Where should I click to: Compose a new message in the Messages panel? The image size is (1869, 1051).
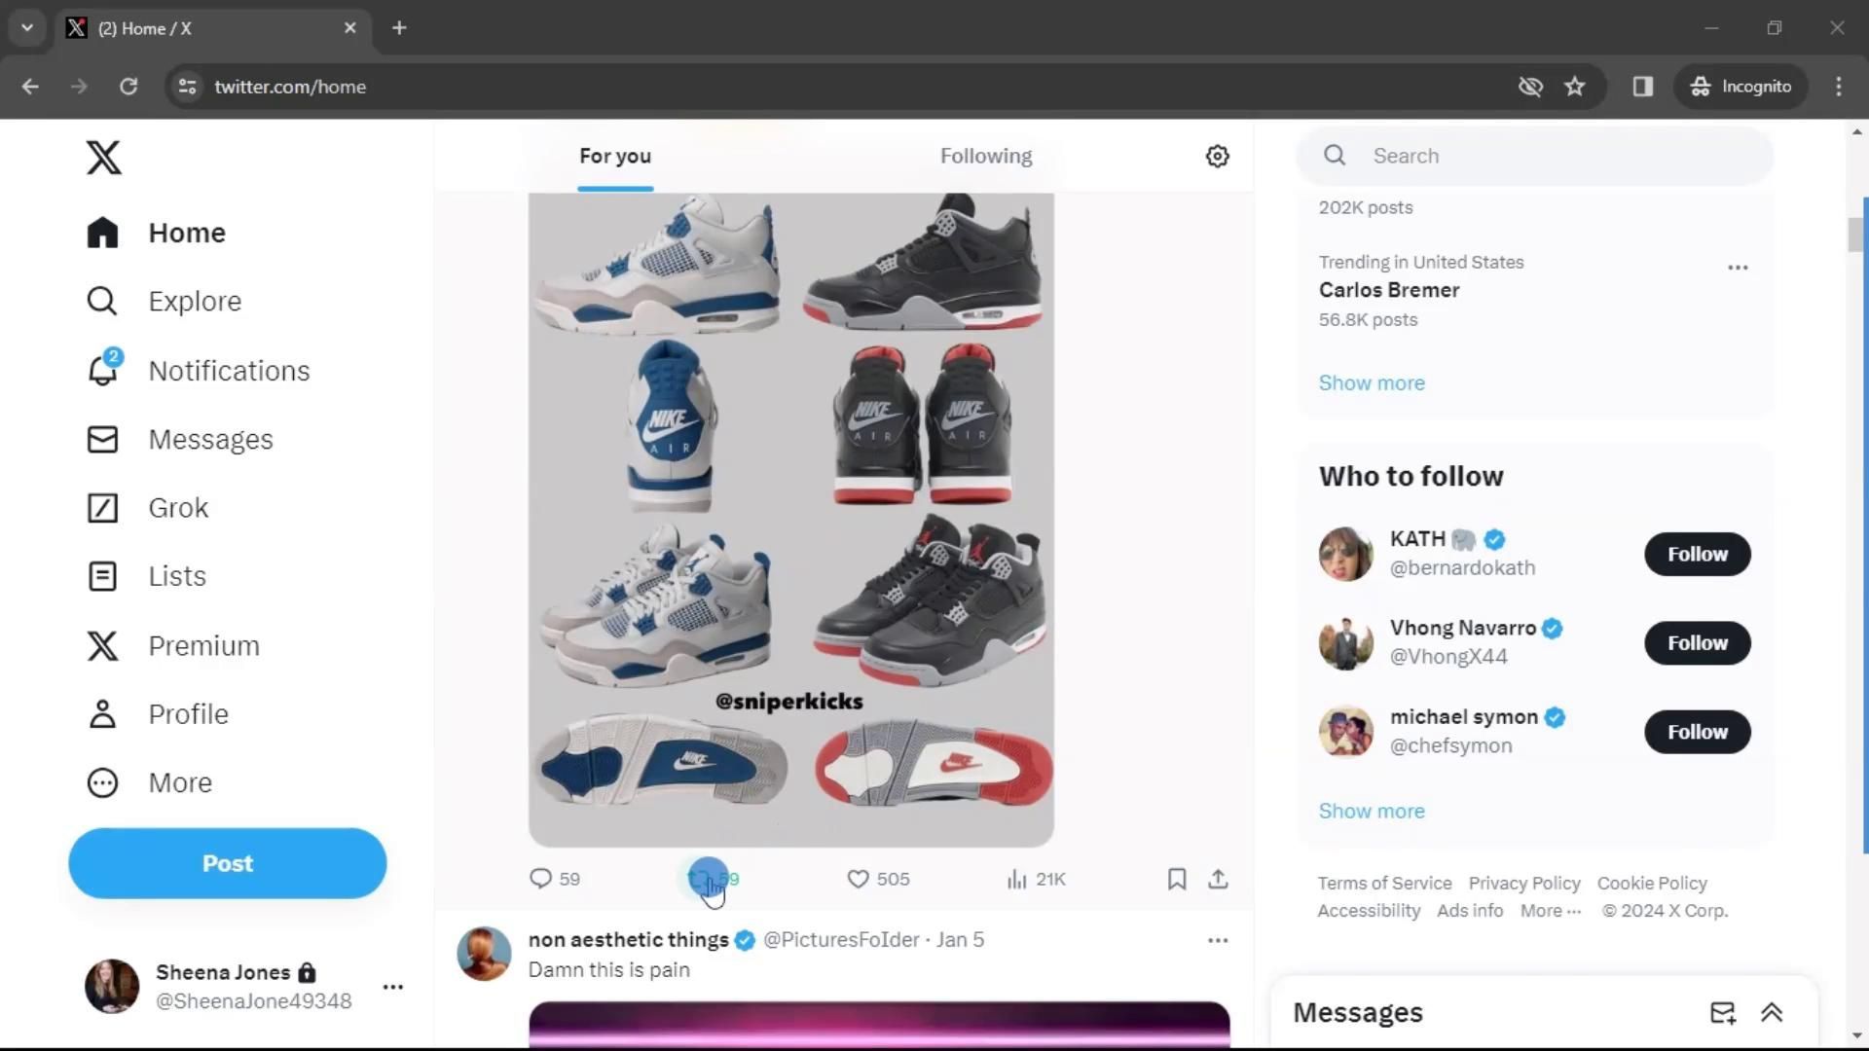[1722, 1013]
